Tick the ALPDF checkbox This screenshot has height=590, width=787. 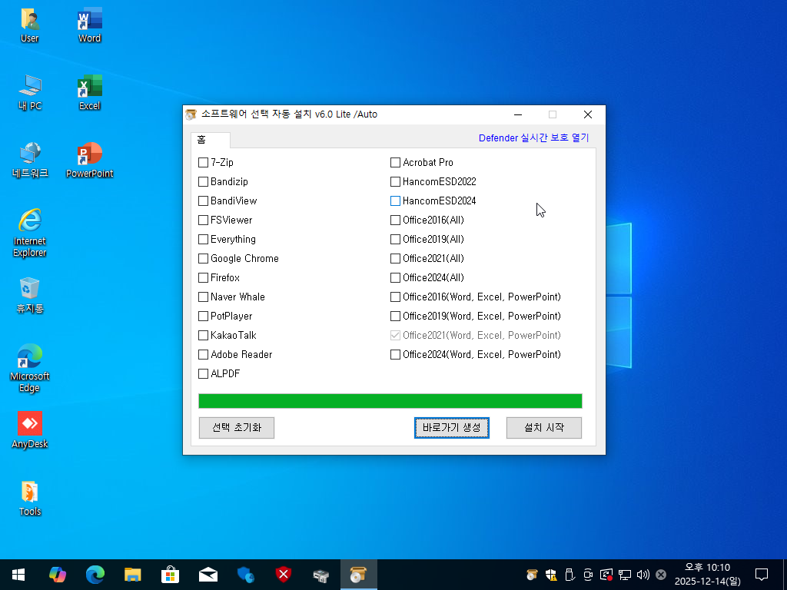tap(203, 374)
